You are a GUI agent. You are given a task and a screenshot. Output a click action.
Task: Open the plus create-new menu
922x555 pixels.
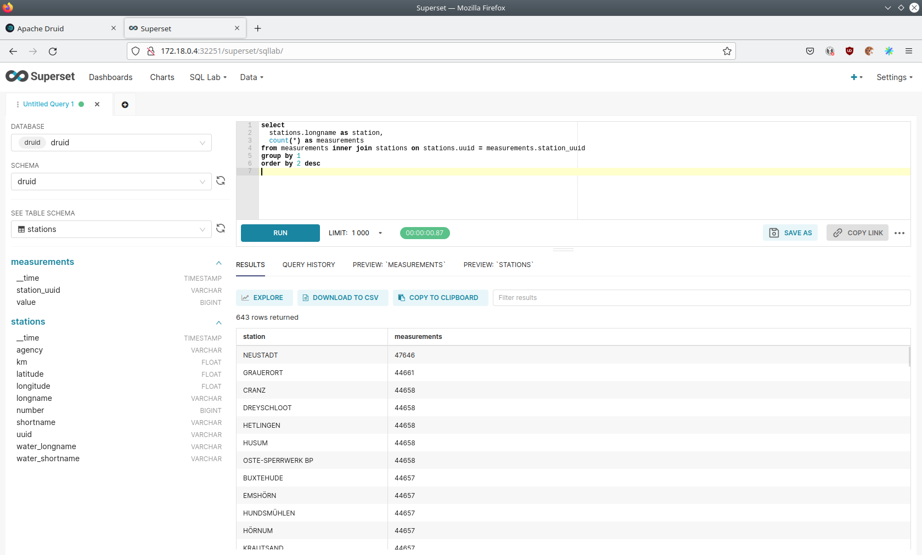[856, 77]
